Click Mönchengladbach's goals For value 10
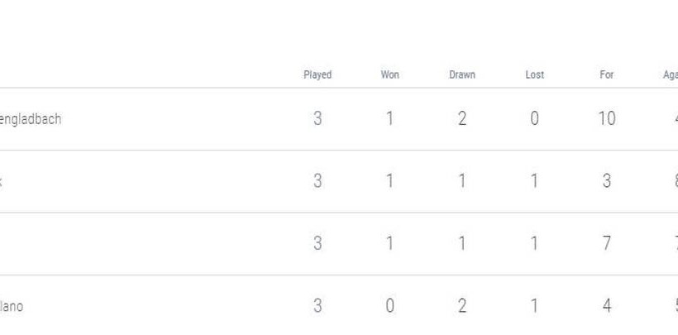 (606, 119)
